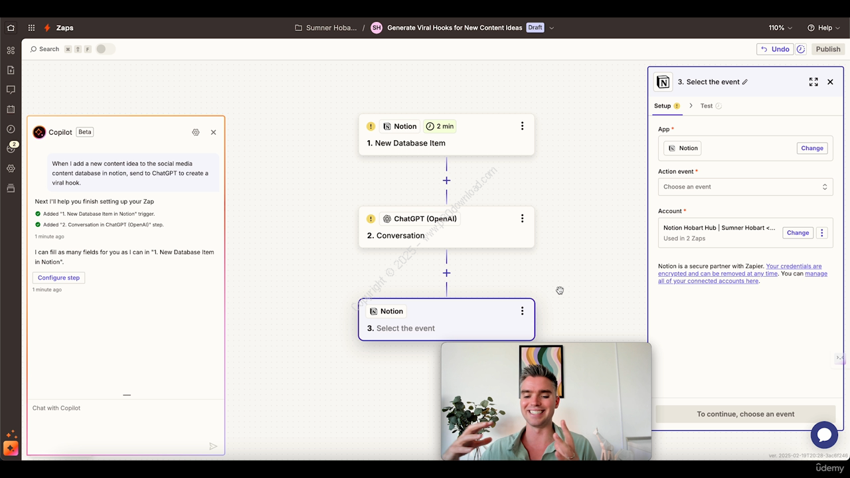Switch to the Setup tab
Screen dimensions: 850x478
[x=667, y=106]
